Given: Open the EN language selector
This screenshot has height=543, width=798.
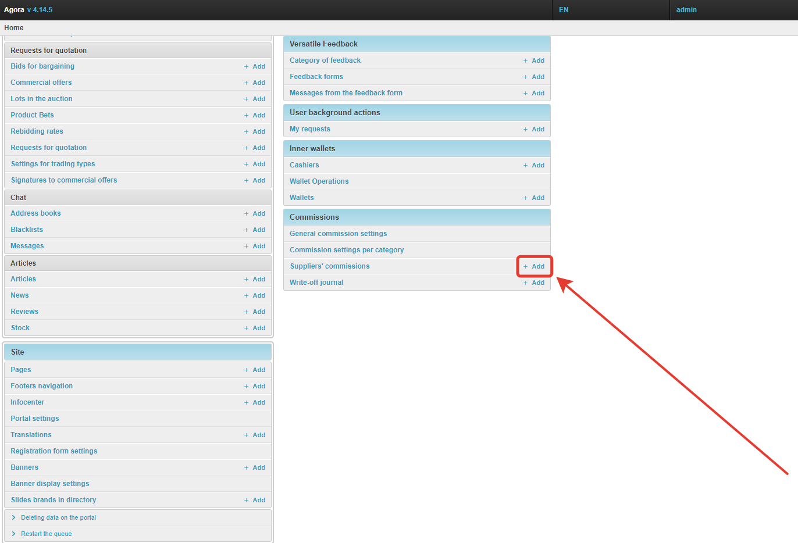Looking at the screenshot, I should (x=564, y=10).
